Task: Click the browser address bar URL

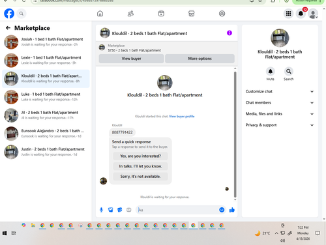Action: tap(76, 1)
